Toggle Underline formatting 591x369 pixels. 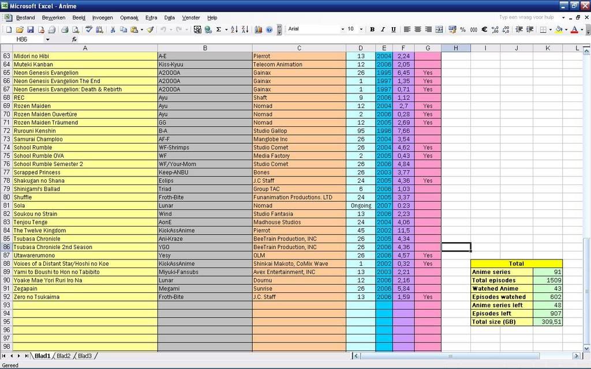[x=394, y=29]
